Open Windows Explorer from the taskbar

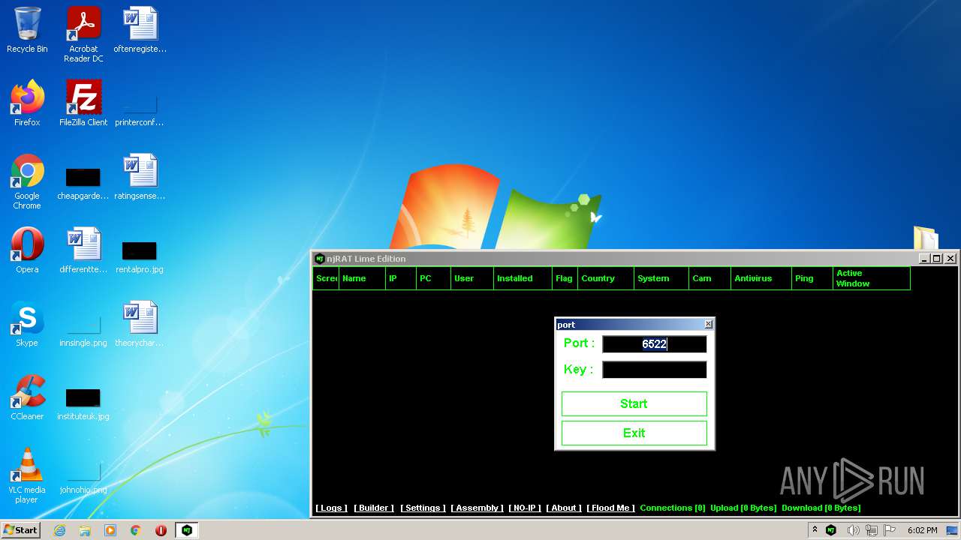point(85,530)
